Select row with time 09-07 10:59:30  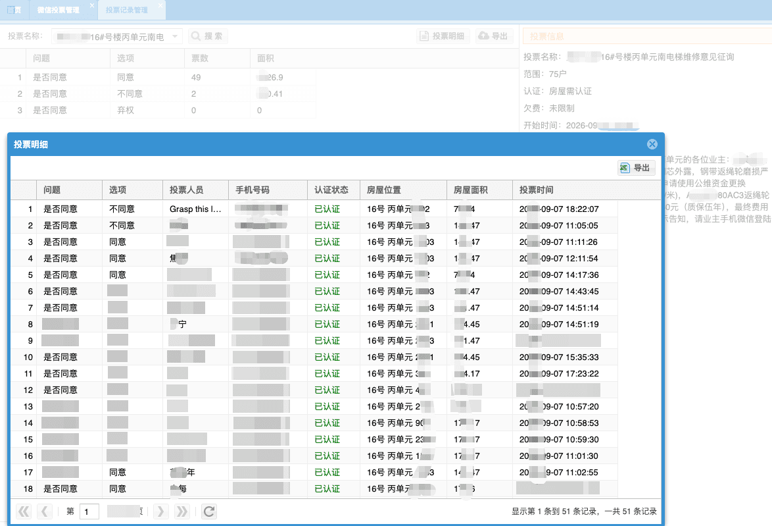pos(314,439)
